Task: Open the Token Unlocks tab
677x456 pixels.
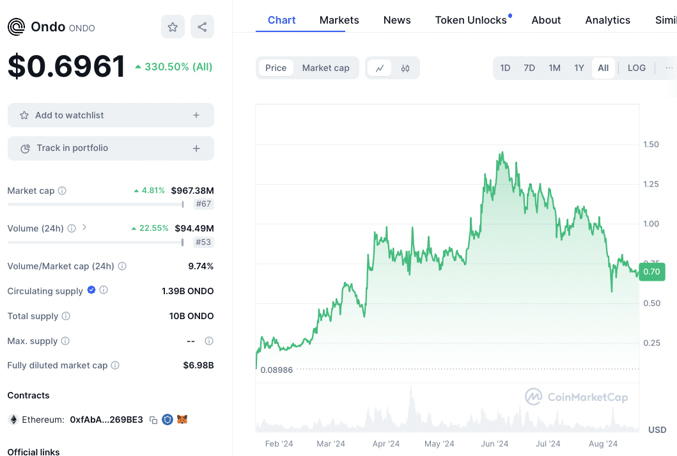Action: tap(471, 20)
